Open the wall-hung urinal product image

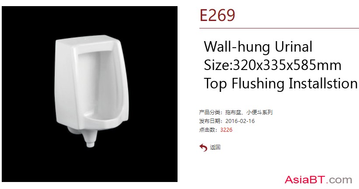point(90,94)
